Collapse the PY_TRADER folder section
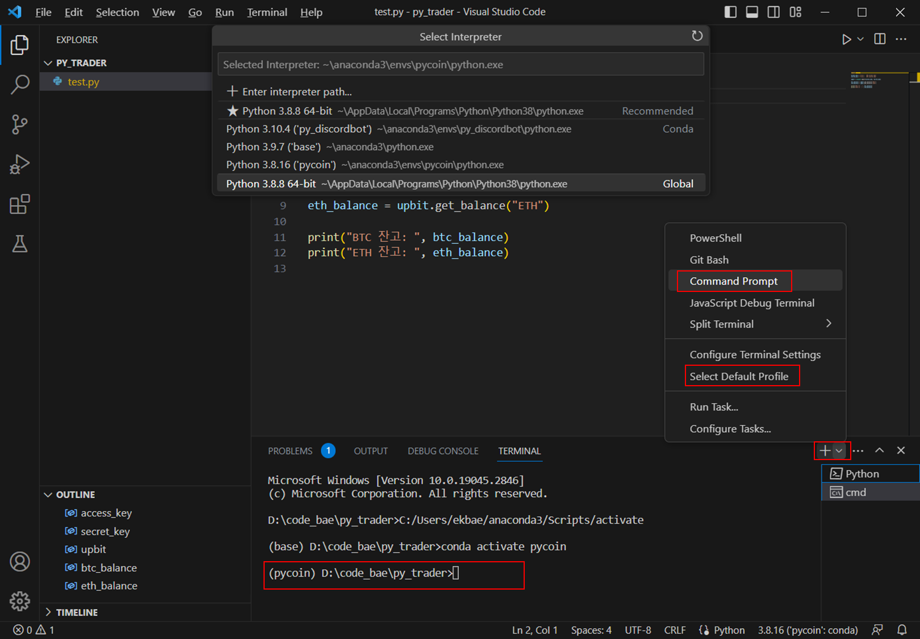This screenshot has height=639, width=920. 48,63
